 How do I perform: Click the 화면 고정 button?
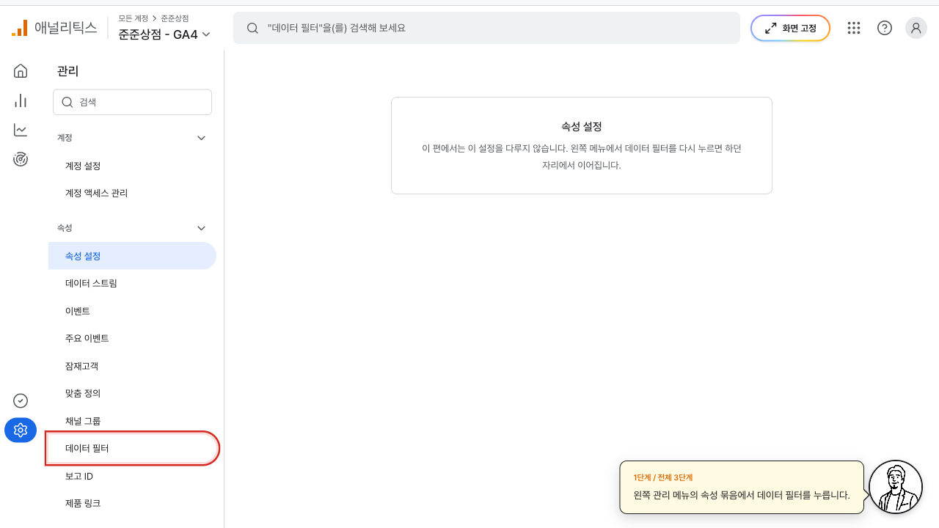coord(790,28)
